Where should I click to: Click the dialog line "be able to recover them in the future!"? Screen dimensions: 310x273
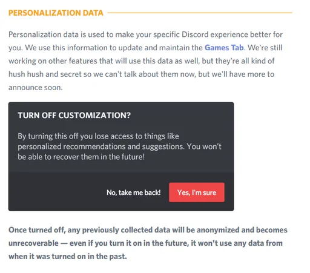click(81, 157)
